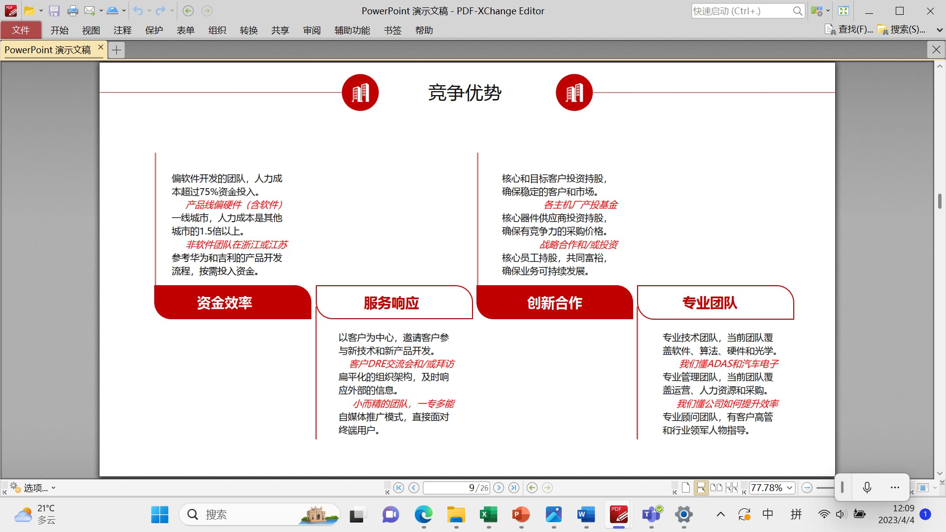The width and height of the screenshot is (946, 532).
Task: Open the 注释 menu
Action: coord(122,31)
